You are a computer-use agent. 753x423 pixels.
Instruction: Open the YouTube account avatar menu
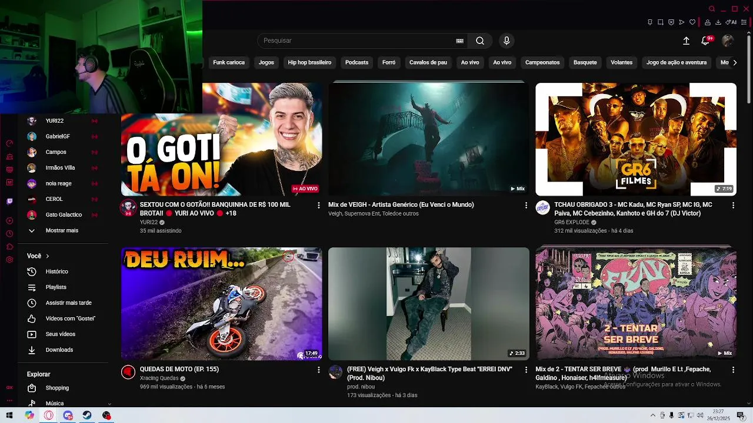click(728, 41)
